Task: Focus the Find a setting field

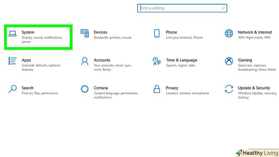Action: pyautogui.click(x=182, y=8)
